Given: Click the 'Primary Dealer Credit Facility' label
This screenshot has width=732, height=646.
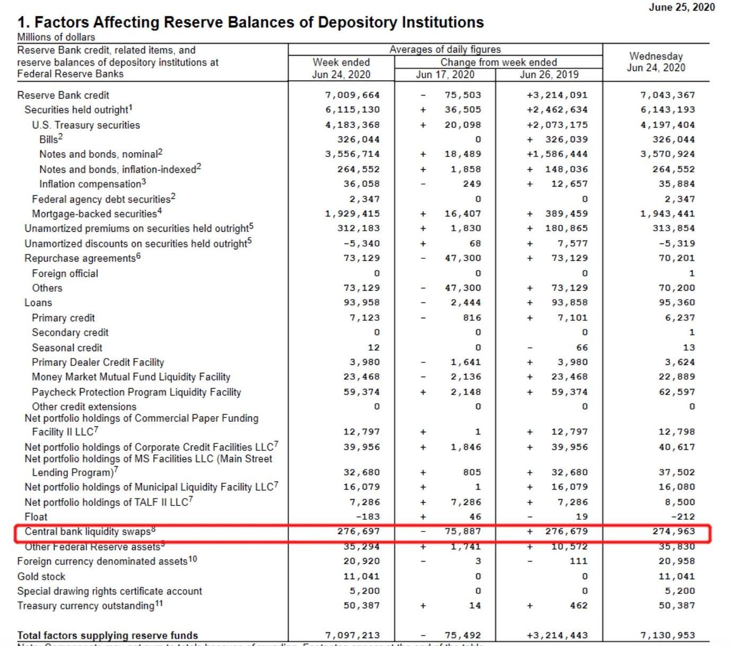Looking at the screenshot, I should click(98, 362).
